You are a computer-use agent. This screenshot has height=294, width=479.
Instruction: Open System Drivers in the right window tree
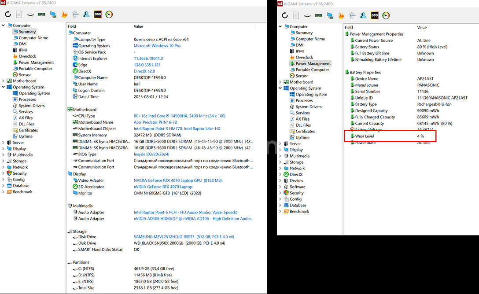tap(309, 107)
